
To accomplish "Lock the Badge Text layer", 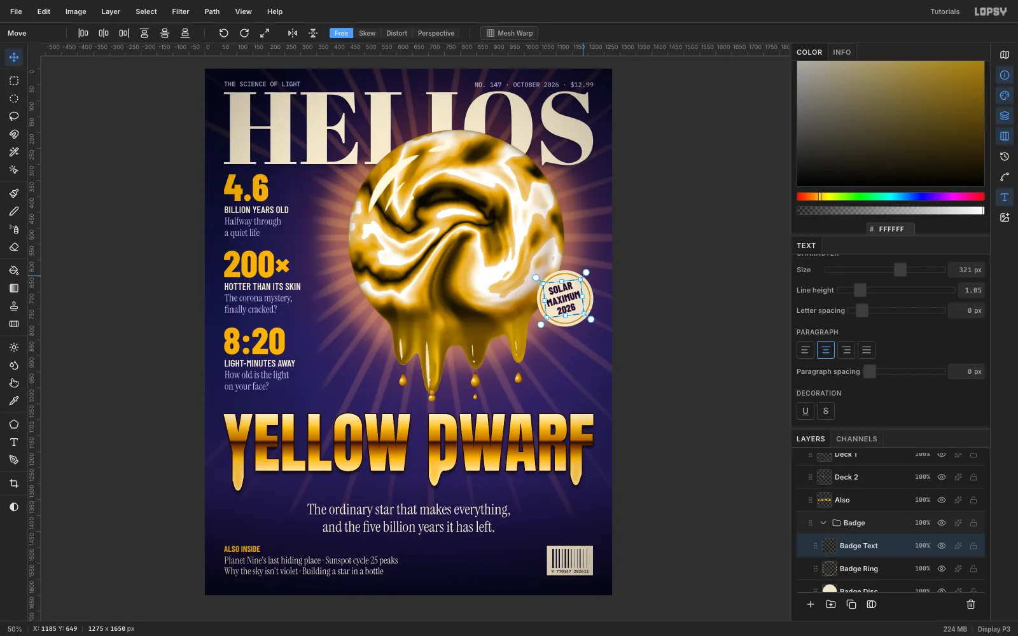I will [973, 546].
